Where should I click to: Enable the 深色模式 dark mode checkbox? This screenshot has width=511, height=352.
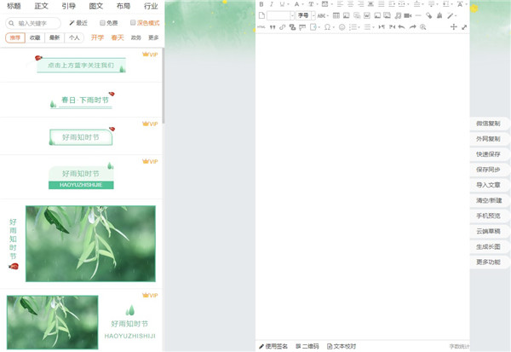[133, 22]
